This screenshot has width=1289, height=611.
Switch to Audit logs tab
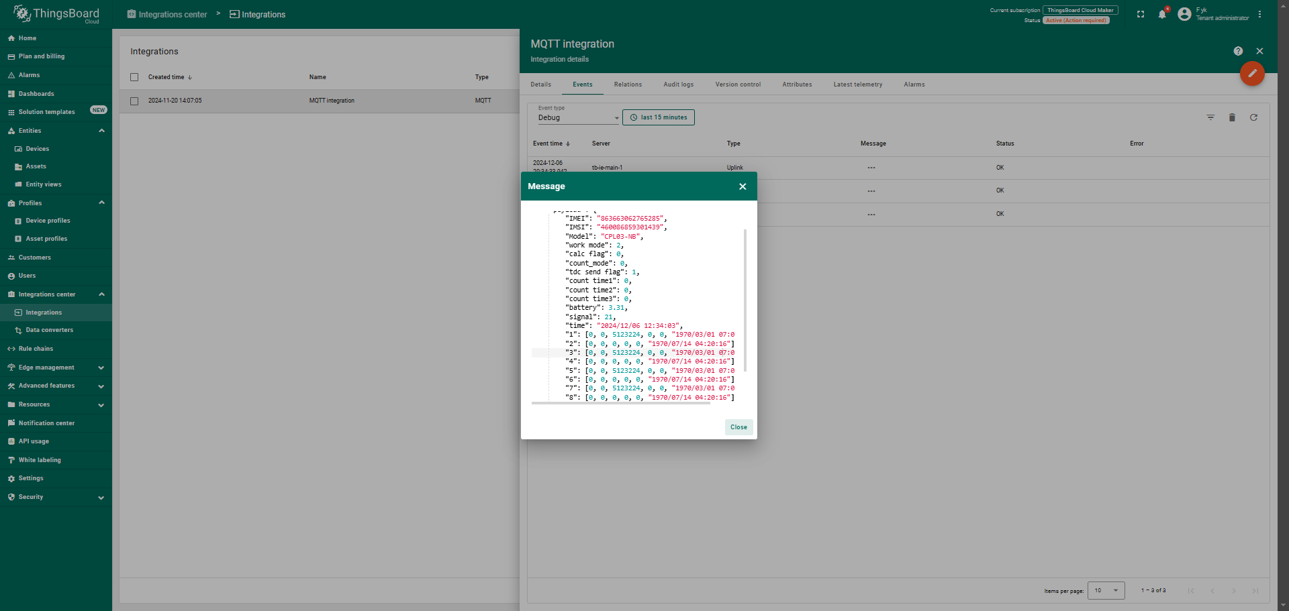click(679, 85)
